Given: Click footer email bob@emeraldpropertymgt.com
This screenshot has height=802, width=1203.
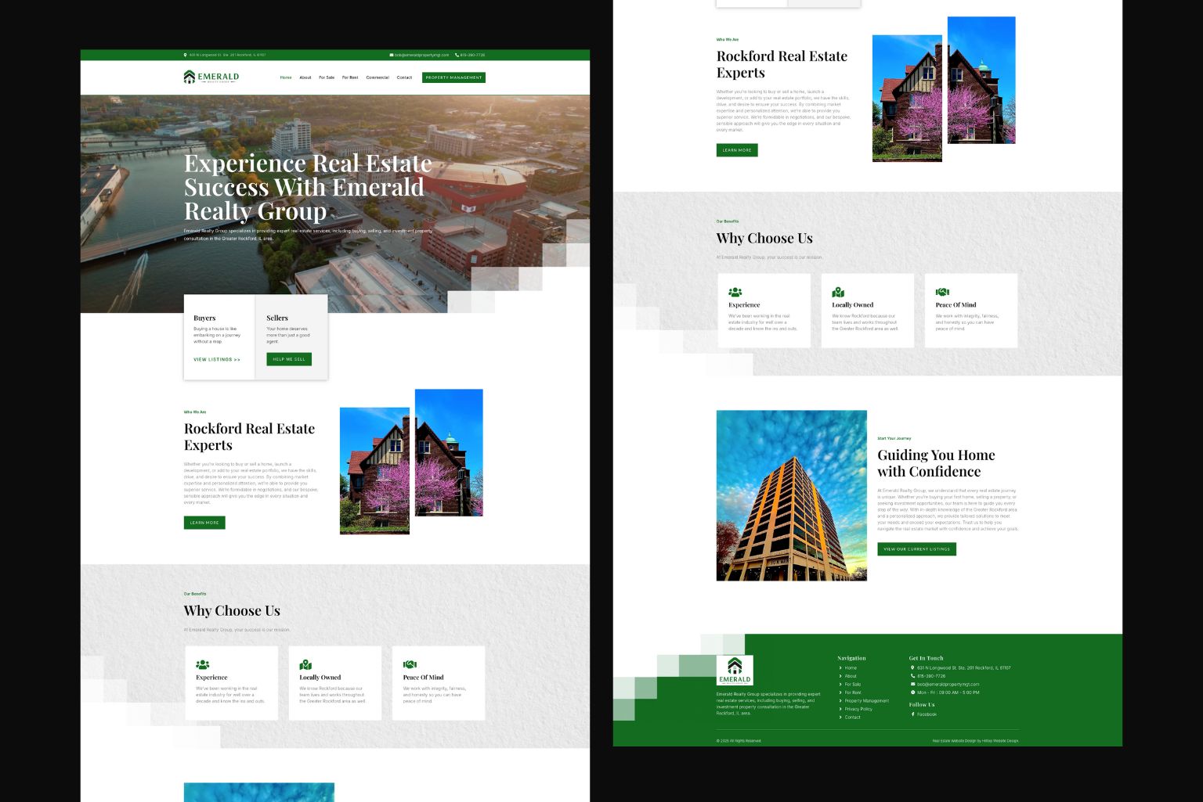Looking at the screenshot, I should (x=948, y=684).
